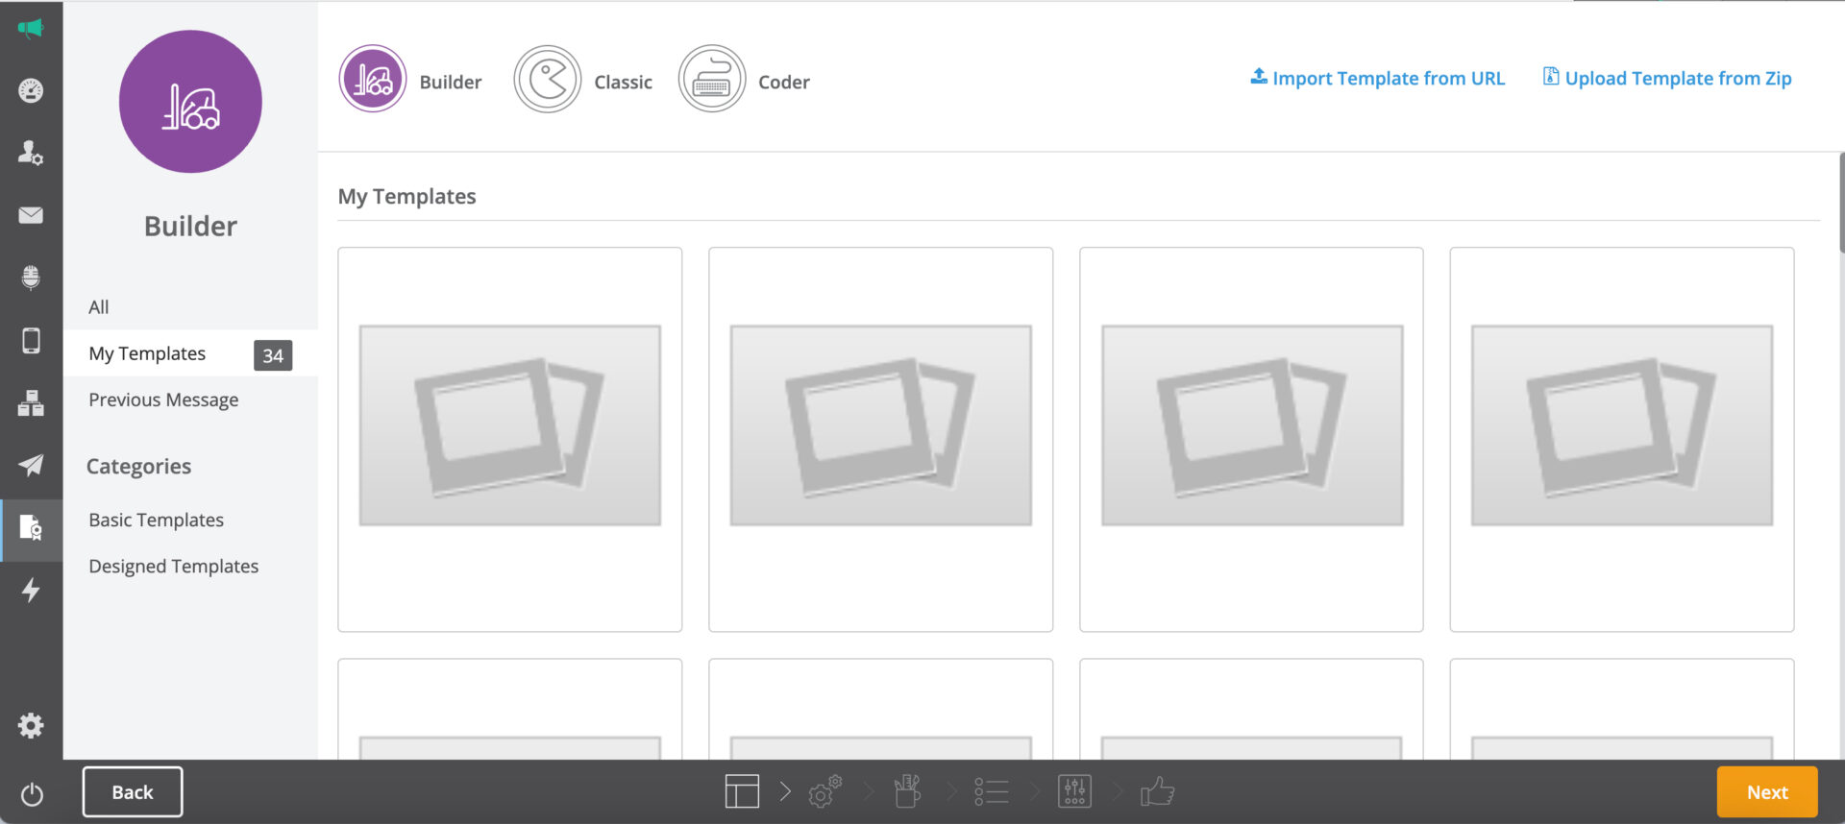Open the lightning bolt automation icon
Image resolution: width=1845 pixels, height=824 pixels.
pos(31,590)
